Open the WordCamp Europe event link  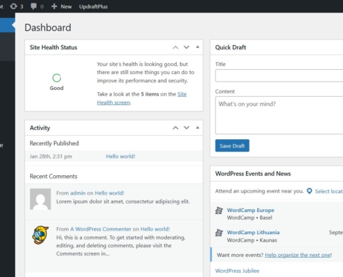251,211
